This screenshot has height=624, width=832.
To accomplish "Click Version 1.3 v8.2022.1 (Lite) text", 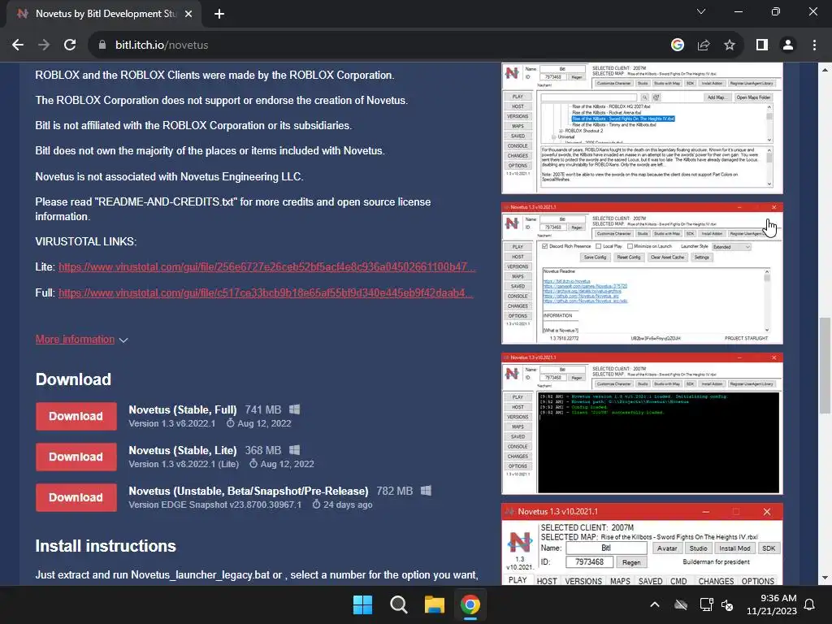I will [x=184, y=464].
